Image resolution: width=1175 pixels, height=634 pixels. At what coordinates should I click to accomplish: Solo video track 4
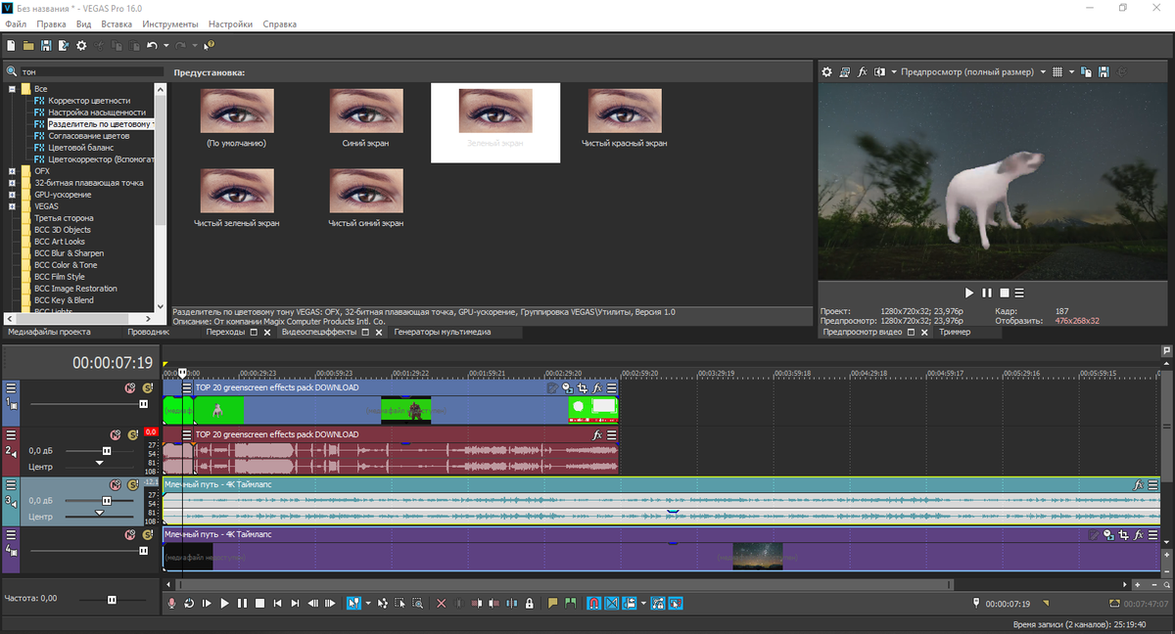click(x=147, y=535)
